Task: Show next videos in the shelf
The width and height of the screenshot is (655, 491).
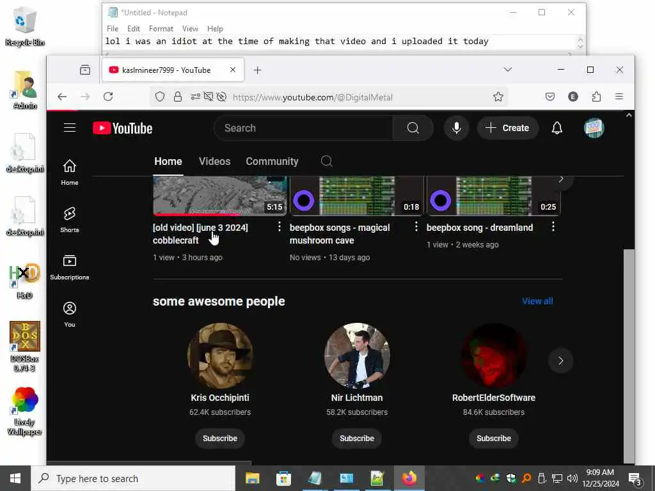Action: [561, 180]
